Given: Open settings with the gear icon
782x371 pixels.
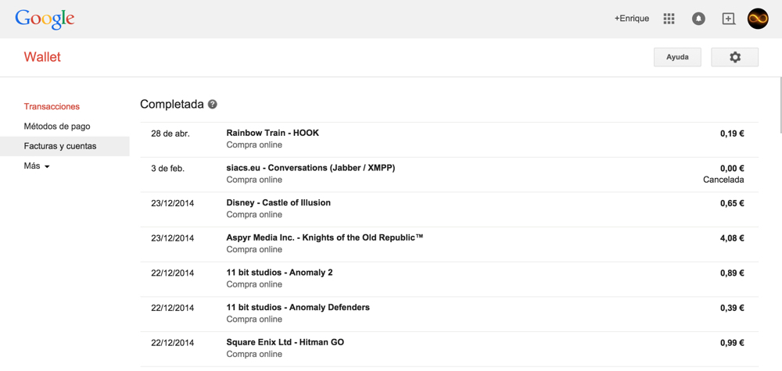Looking at the screenshot, I should click(734, 57).
